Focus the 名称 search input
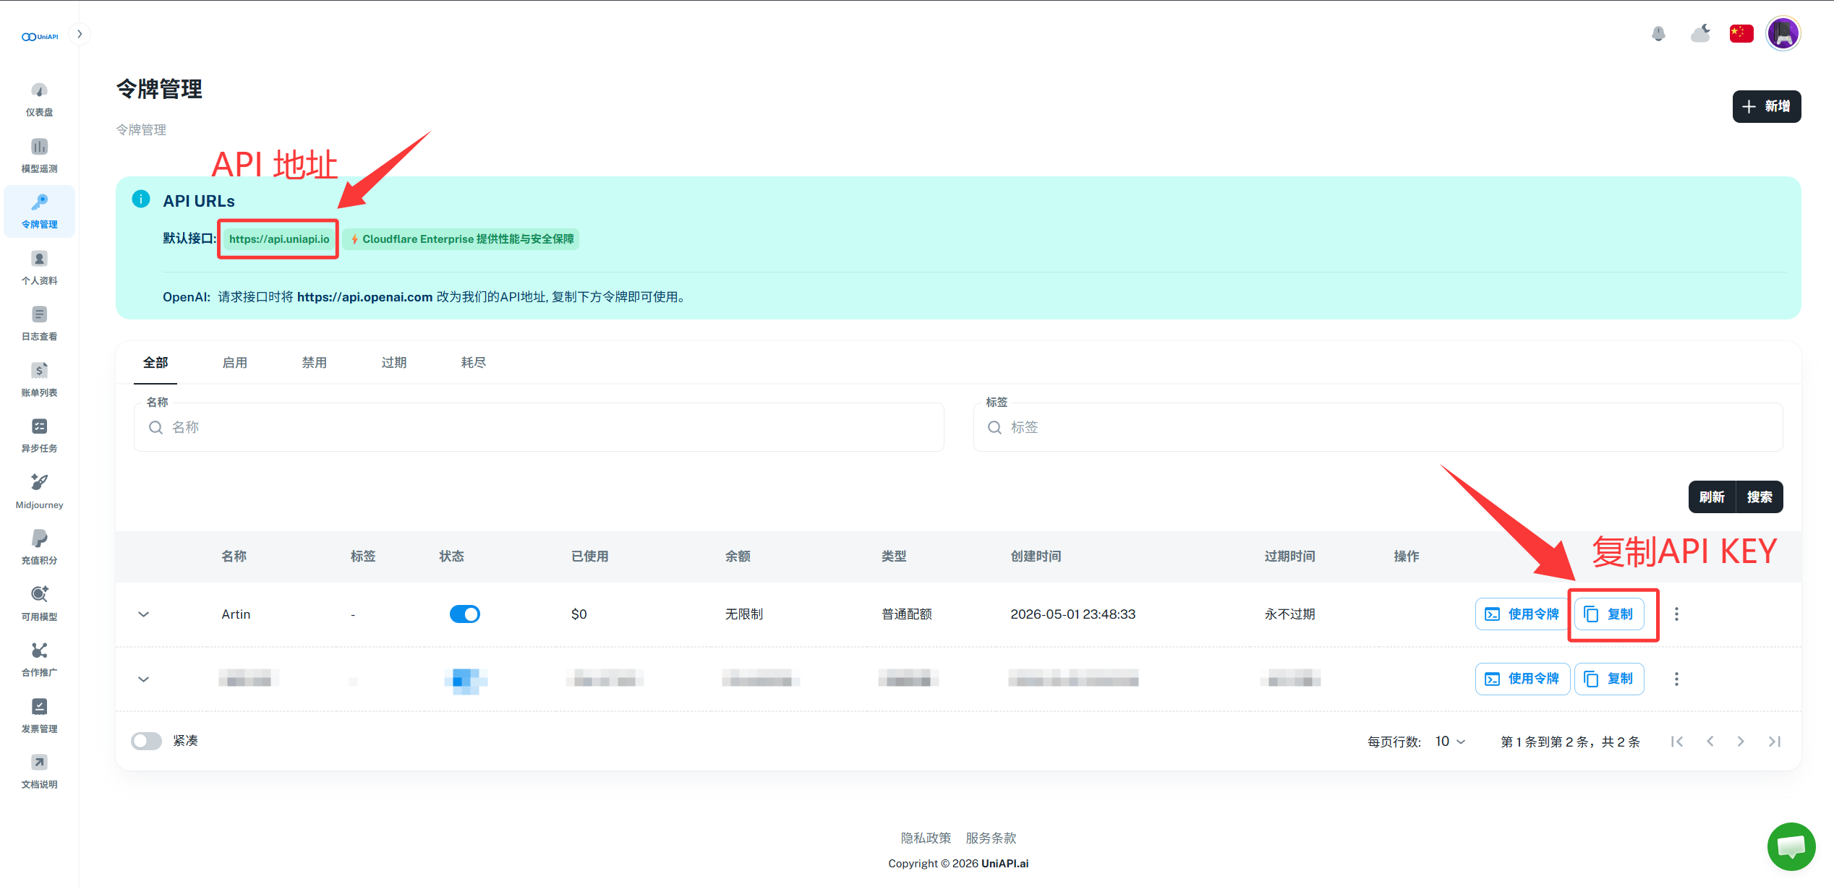This screenshot has height=889, width=1834. (539, 427)
